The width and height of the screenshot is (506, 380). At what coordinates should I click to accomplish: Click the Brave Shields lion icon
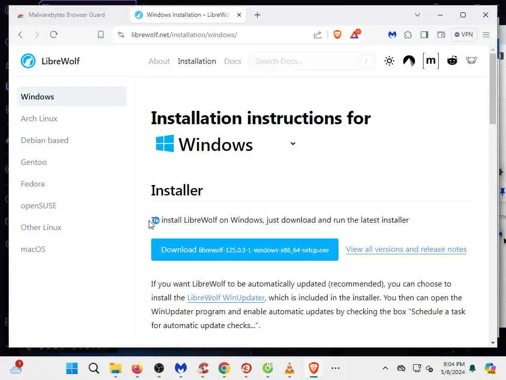point(337,35)
